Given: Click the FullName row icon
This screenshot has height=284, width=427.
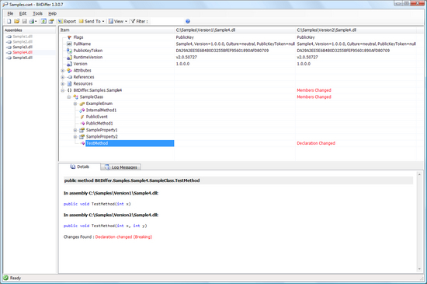Looking at the screenshot, I should (69, 44).
